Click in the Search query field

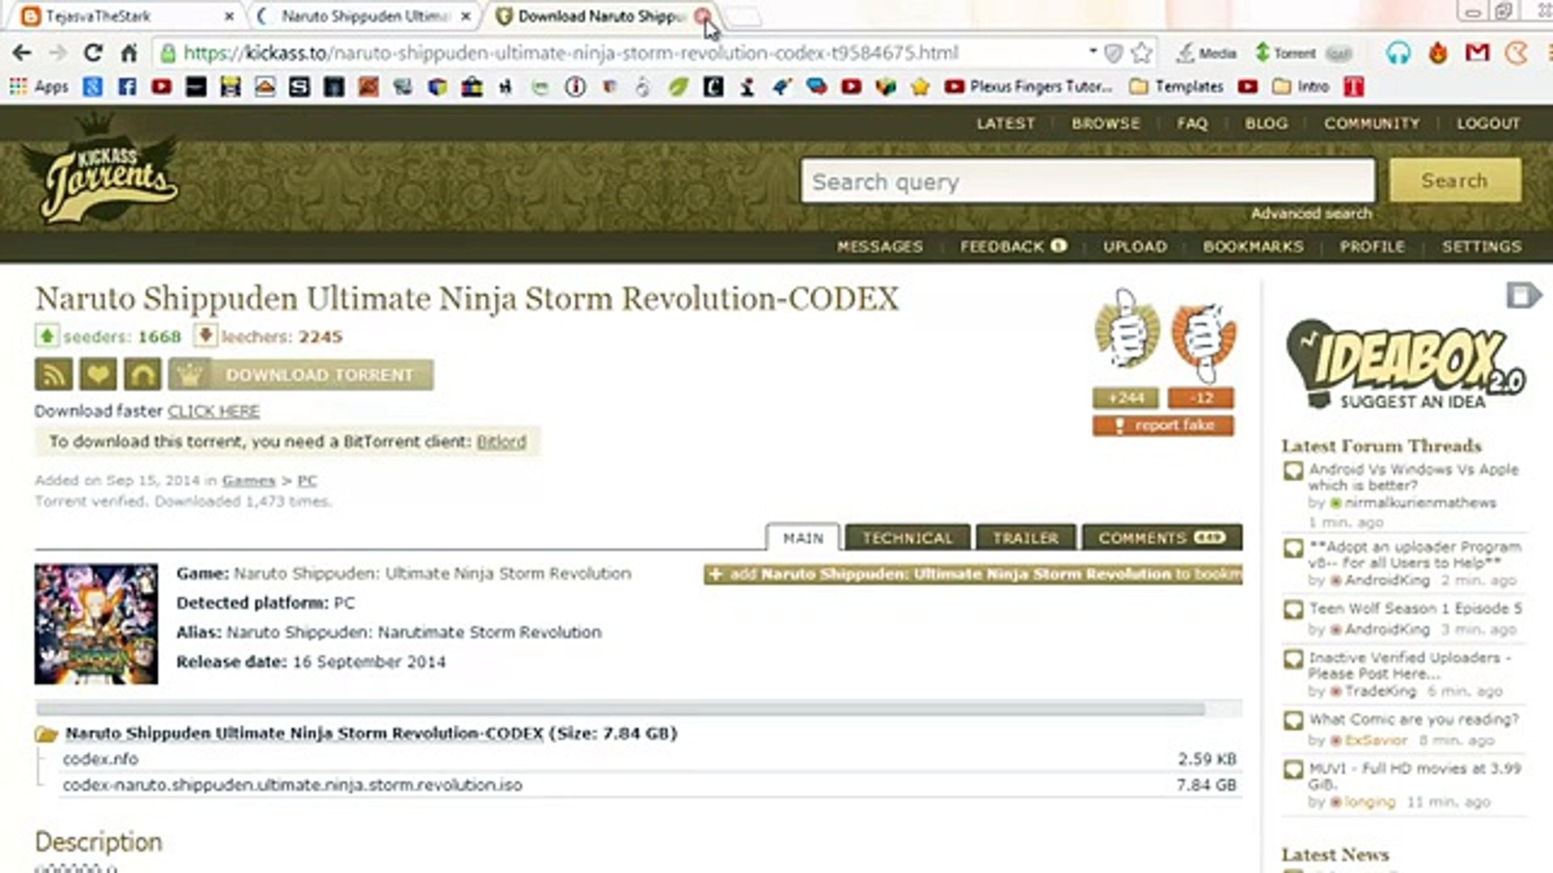1087,181
